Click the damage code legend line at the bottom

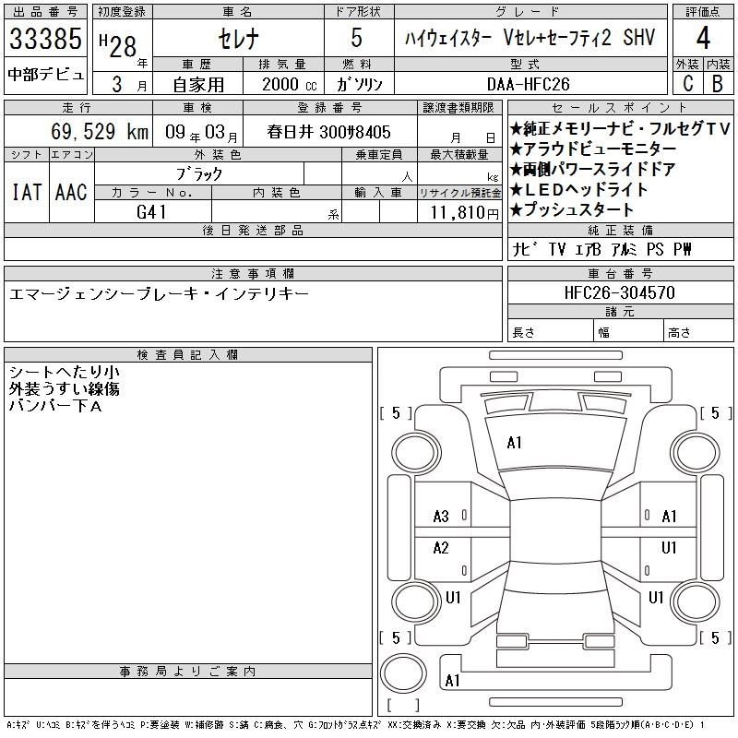[x=356, y=725]
